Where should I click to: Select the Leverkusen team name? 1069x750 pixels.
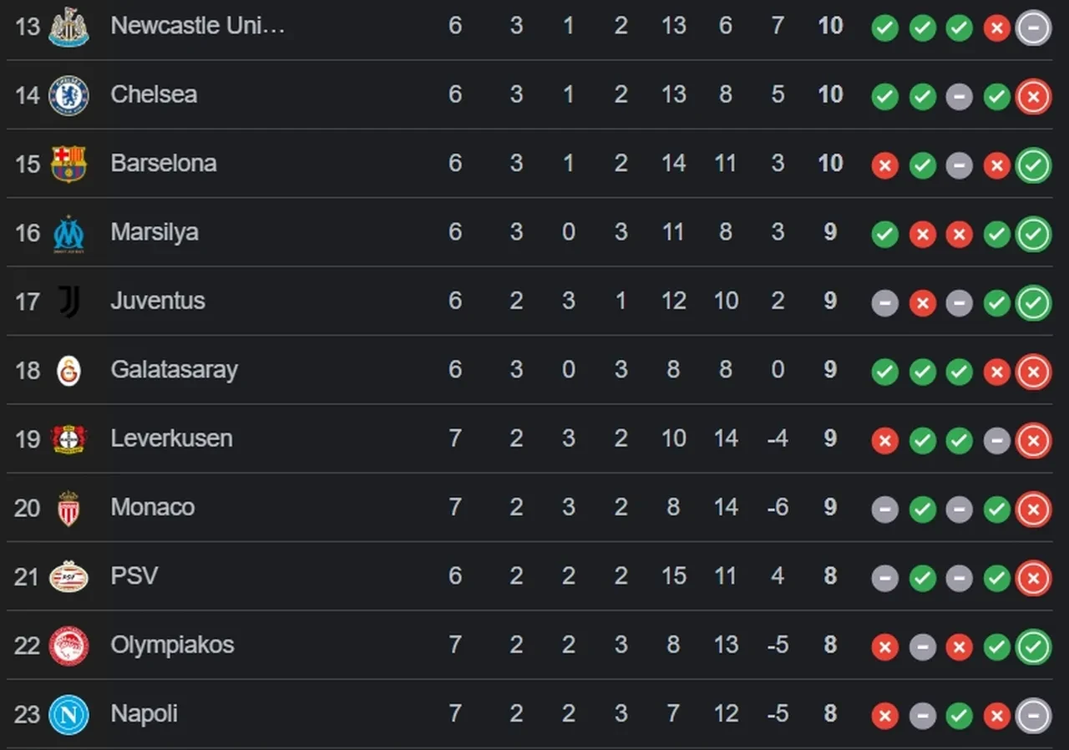172,438
